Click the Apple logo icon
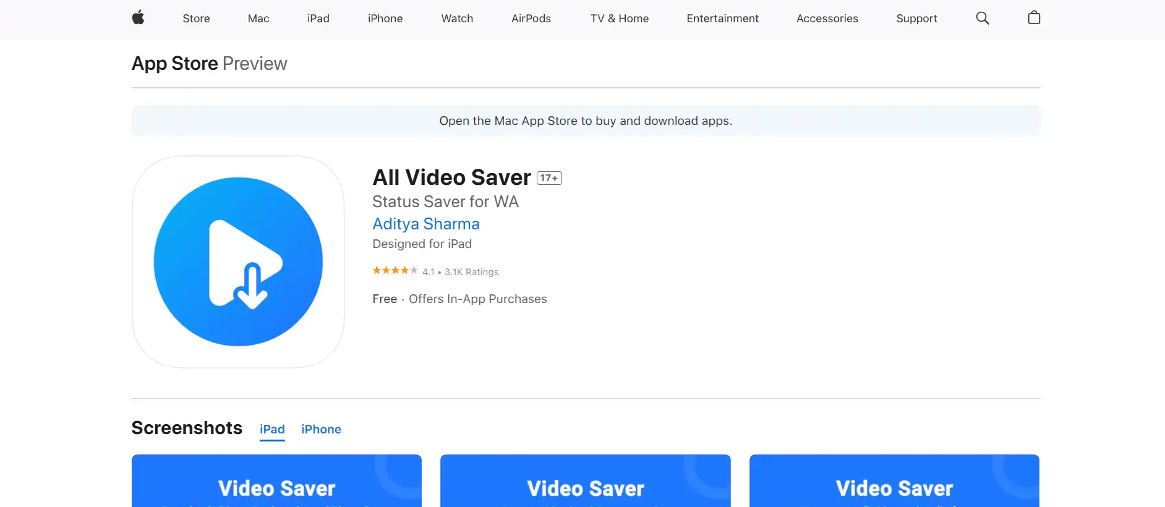This screenshot has width=1165, height=507. (x=138, y=18)
